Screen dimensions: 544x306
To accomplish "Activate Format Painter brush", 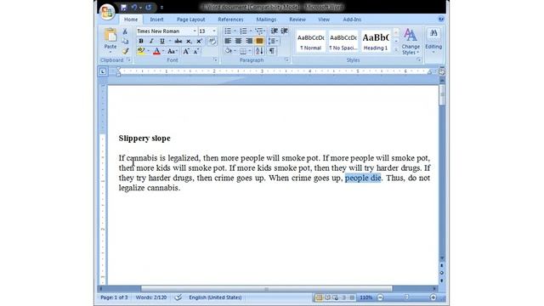I will pyautogui.click(x=125, y=51).
